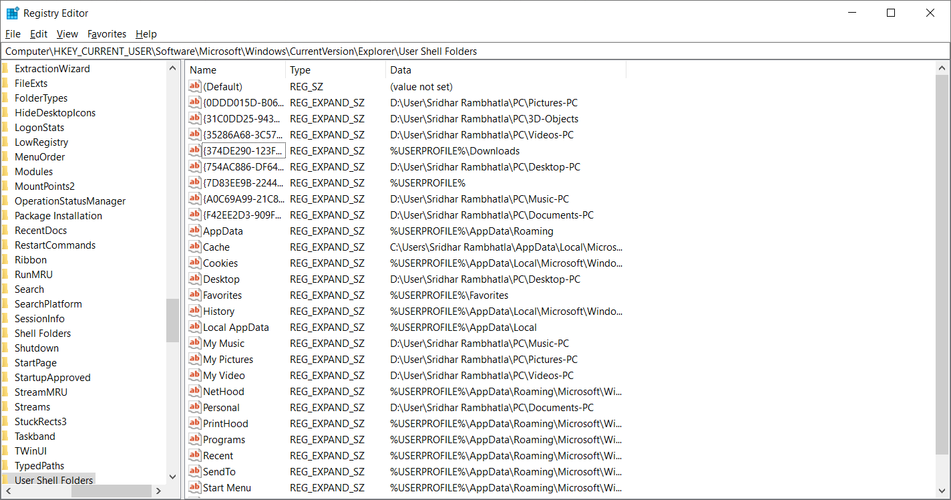Click the %USERPROFILE%\Downloads data cell
Screen dimensions: 951x500
455,150
